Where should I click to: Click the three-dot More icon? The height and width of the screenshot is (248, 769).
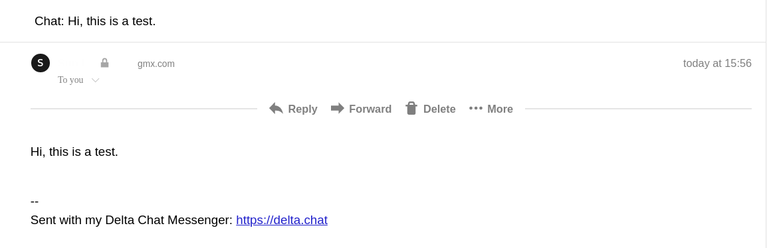(x=476, y=108)
